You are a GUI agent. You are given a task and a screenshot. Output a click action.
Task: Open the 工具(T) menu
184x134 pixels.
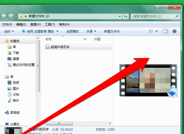50,24
